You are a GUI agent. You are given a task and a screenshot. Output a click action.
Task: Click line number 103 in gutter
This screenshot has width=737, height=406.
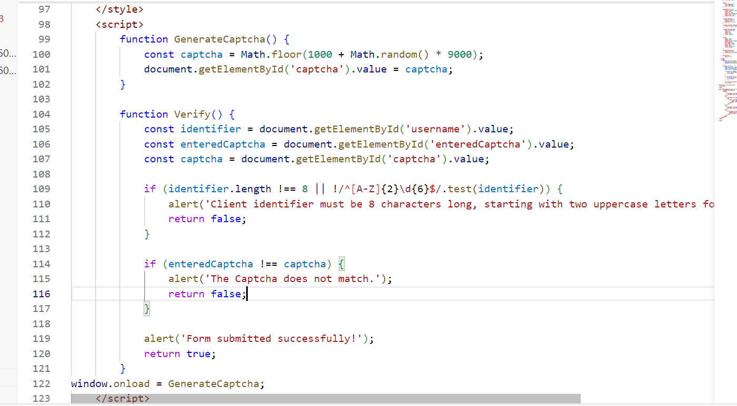point(42,99)
